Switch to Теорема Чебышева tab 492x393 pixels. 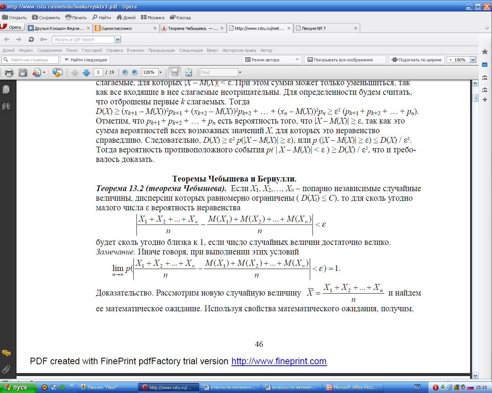[193, 28]
